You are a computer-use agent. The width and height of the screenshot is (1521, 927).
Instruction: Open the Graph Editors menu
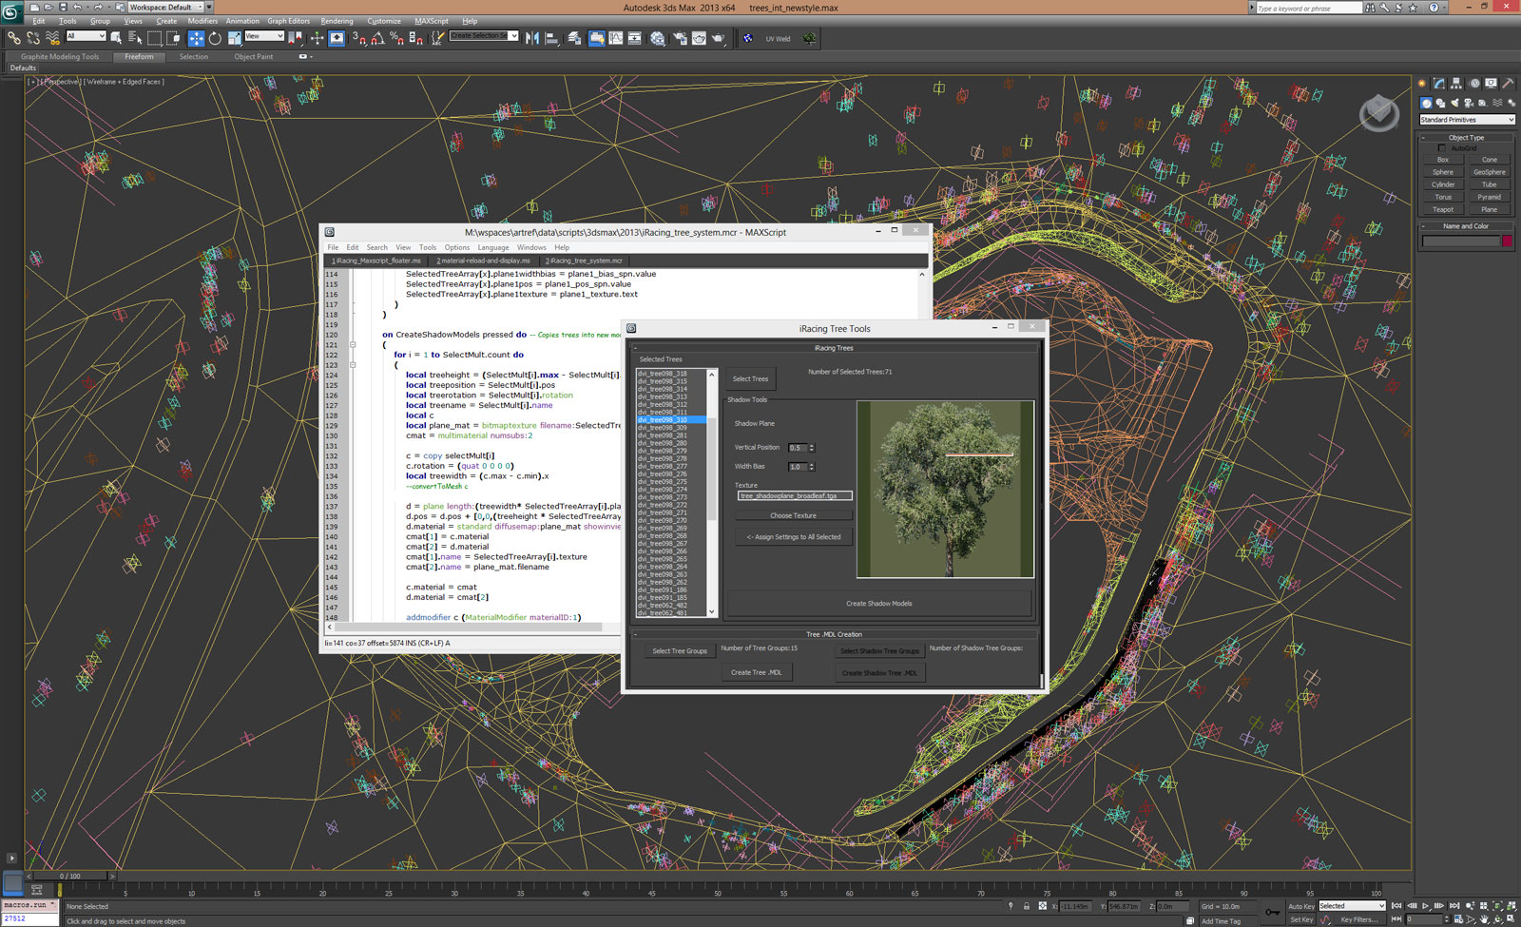click(x=288, y=21)
